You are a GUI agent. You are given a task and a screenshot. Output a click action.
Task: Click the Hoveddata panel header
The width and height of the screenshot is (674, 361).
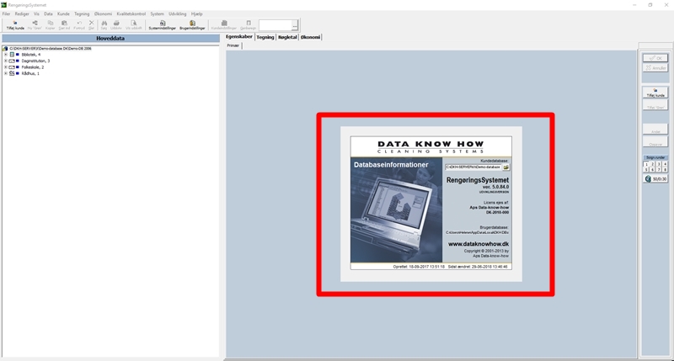(110, 38)
